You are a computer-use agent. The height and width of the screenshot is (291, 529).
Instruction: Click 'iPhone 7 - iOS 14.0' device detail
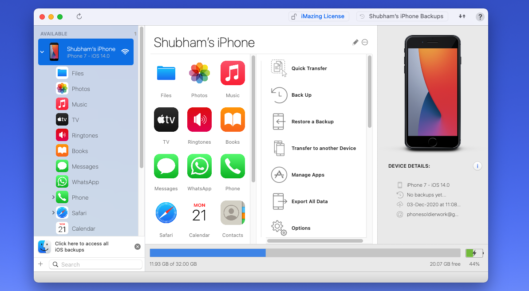click(428, 185)
